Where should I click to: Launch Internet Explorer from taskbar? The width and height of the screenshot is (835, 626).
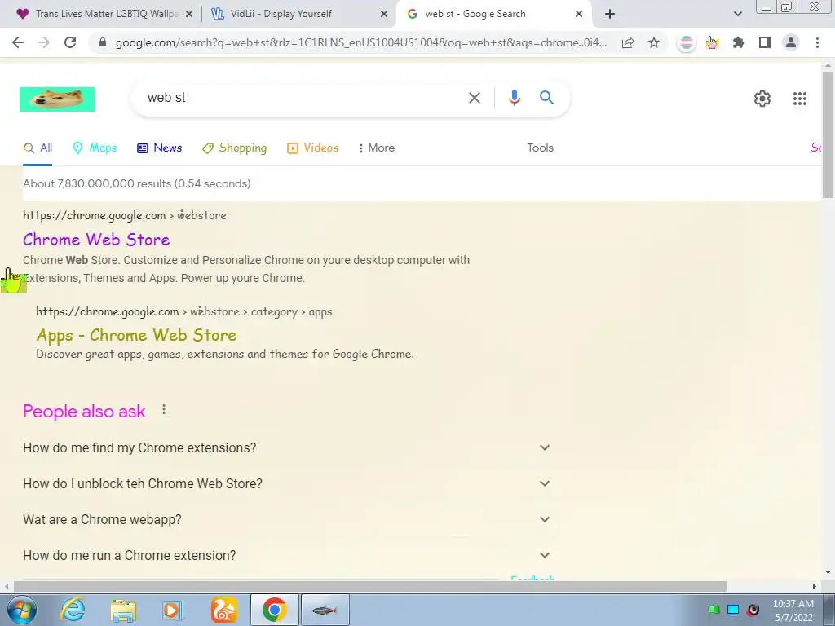pos(73,610)
